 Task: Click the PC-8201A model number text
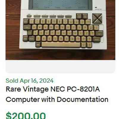click(x=83, y=89)
